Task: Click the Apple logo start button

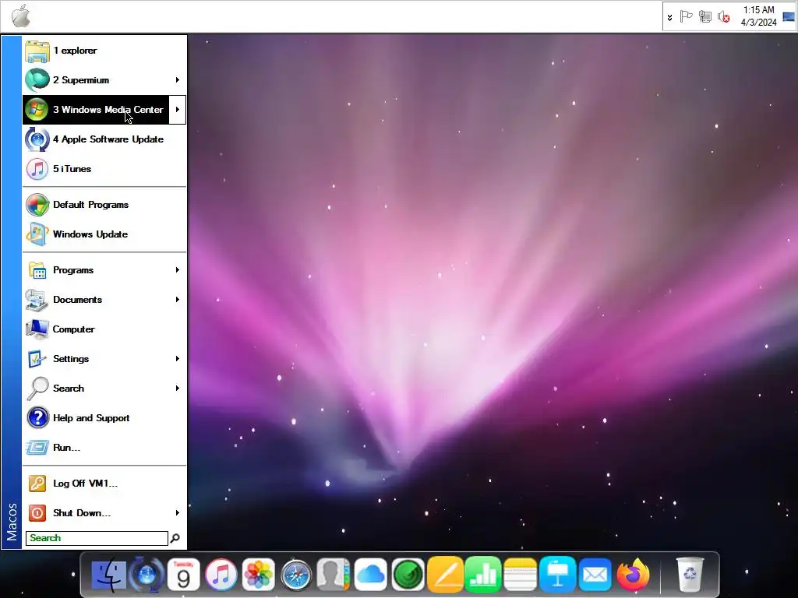Action: tap(21, 16)
